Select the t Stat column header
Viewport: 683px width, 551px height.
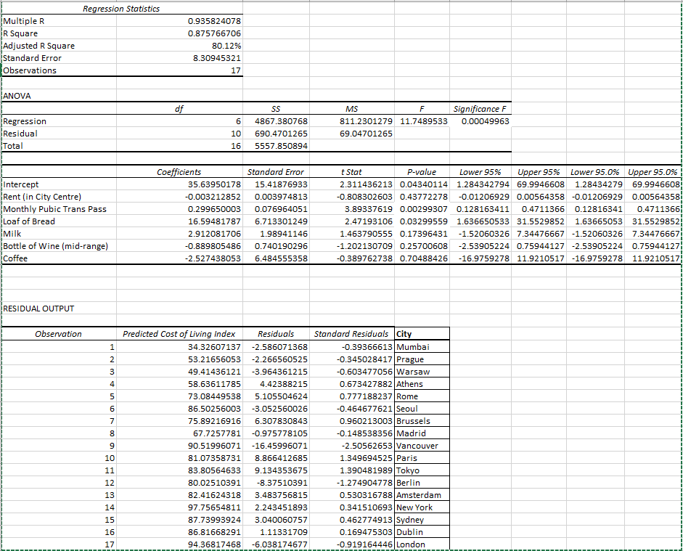click(352, 172)
